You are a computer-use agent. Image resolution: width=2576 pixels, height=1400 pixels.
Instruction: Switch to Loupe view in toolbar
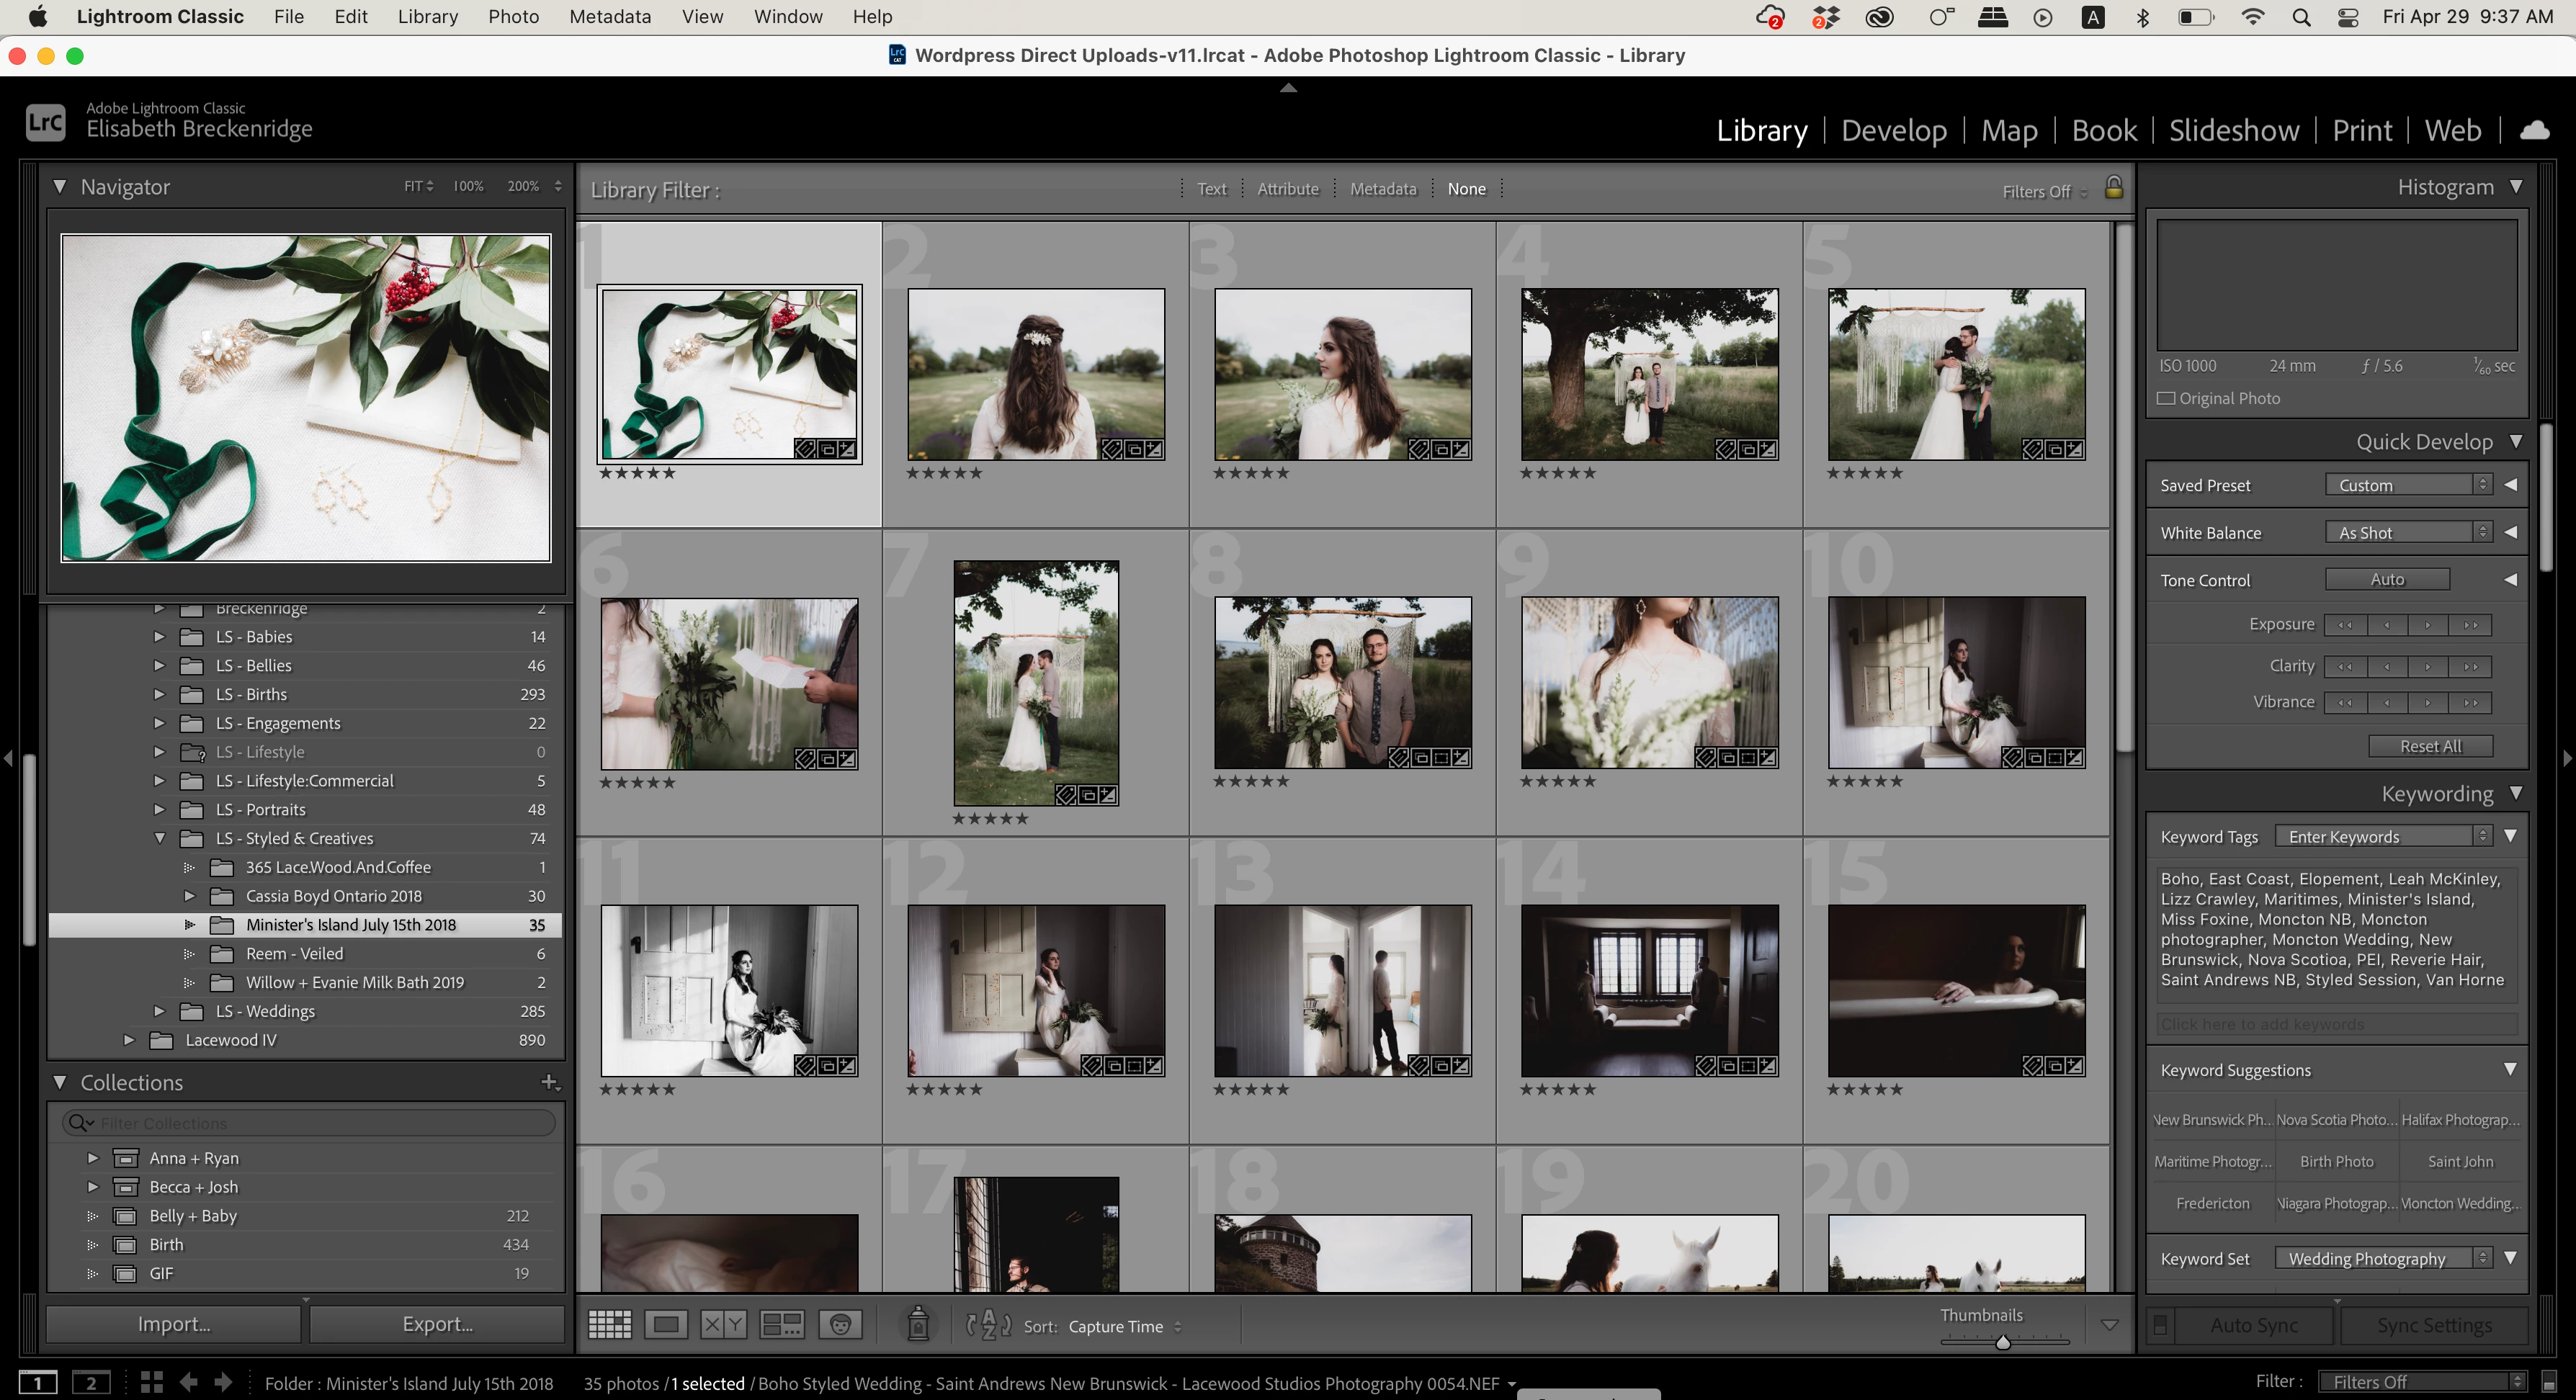click(x=666, y=1325)
